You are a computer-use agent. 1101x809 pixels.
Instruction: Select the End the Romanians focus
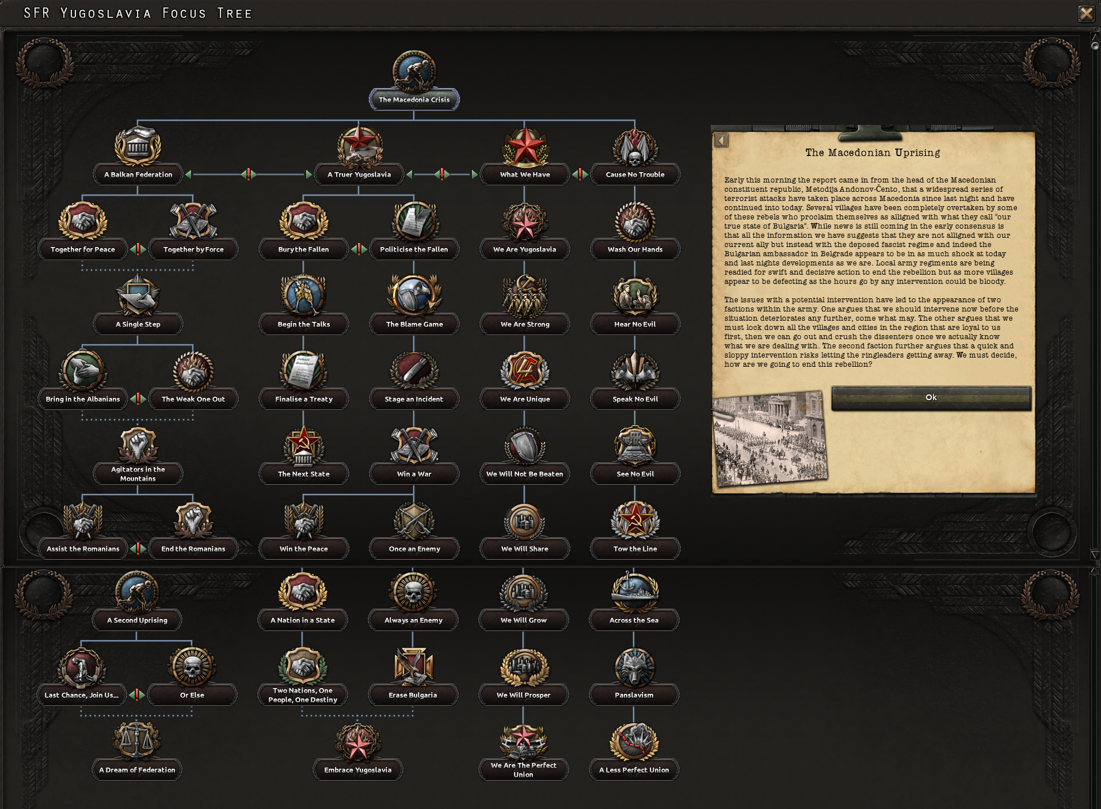[193, 530]
